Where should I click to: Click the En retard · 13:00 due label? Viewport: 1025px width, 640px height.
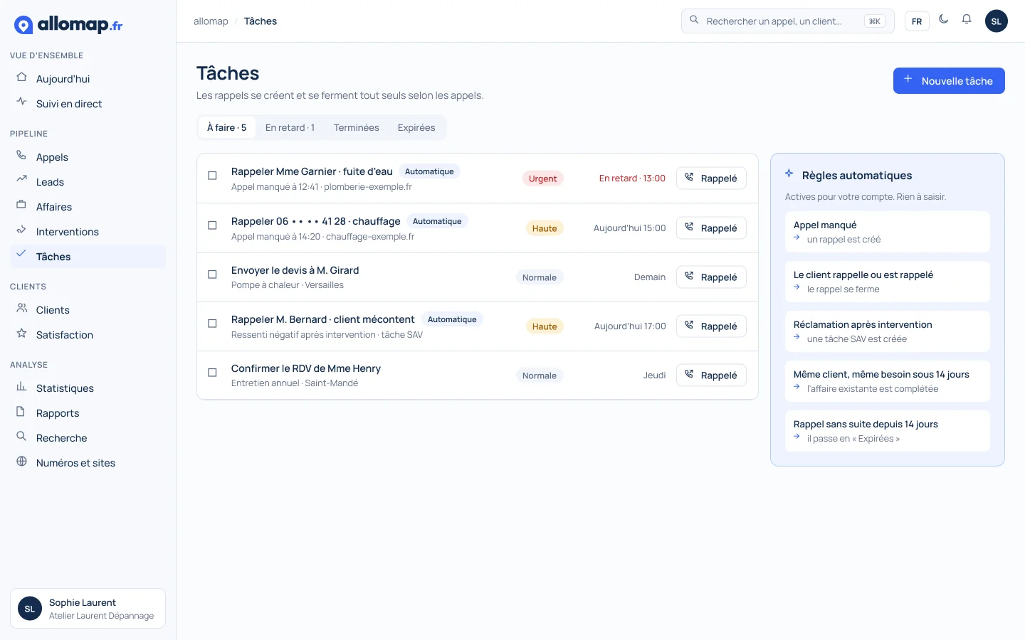click(x=632, y=178)
